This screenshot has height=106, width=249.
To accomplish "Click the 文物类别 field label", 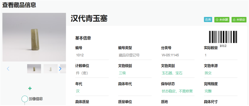I will [168, 66].
